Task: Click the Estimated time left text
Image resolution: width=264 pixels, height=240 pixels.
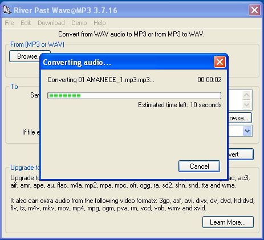Action: [180, 105]
